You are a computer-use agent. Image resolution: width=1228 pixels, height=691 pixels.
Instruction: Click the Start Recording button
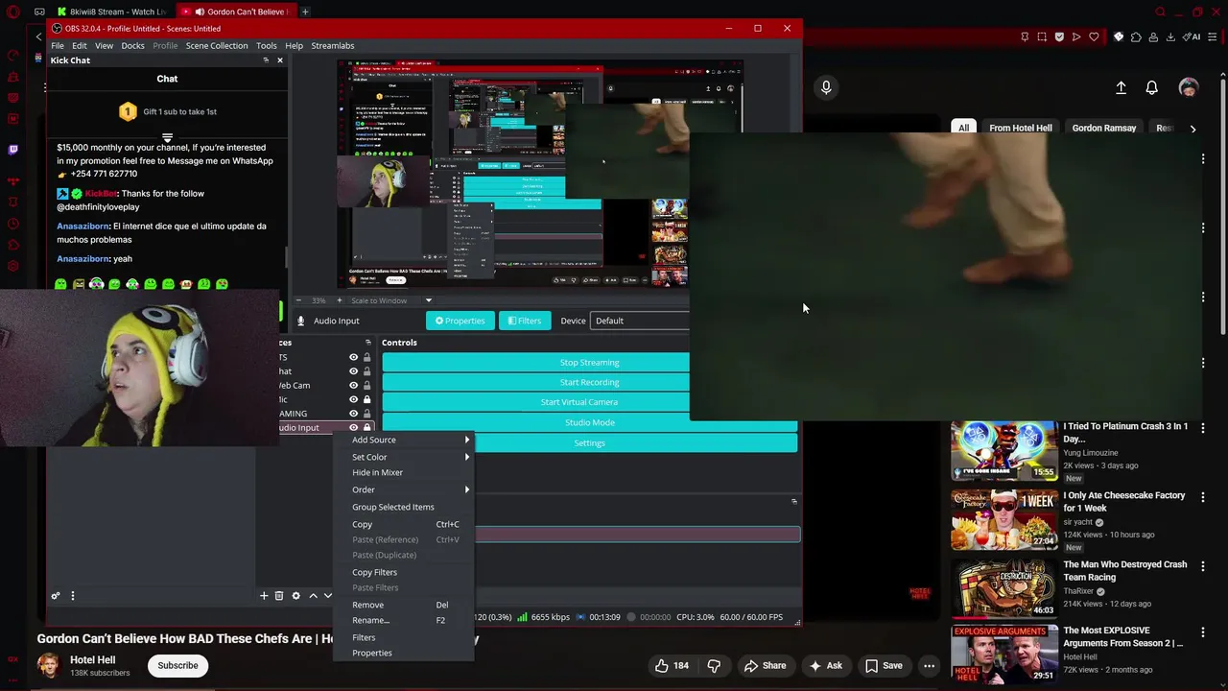coord(589,382)
